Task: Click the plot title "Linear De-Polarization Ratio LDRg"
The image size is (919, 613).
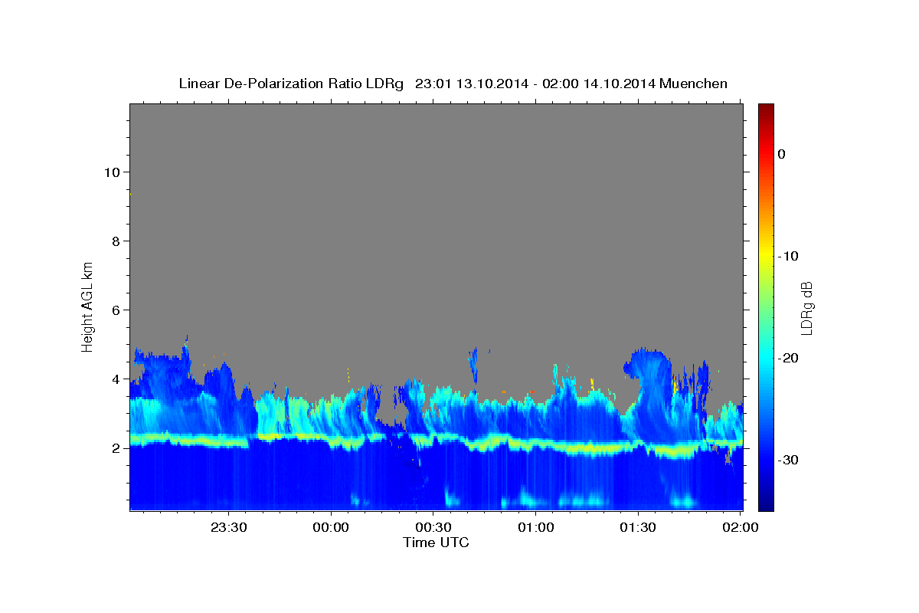Action: [290, 84]
